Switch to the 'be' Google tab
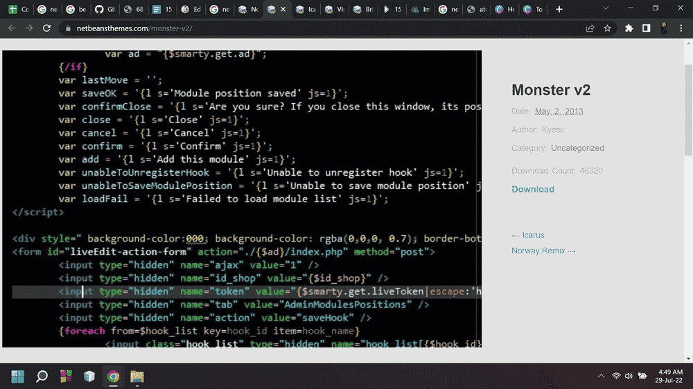The height and width of the screenshot is (389, 693). [76, 9]
